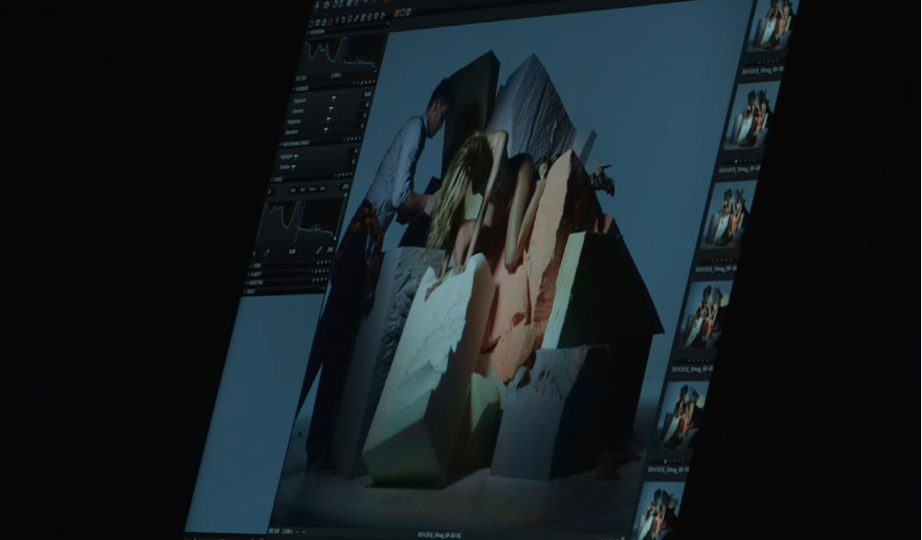Click the Contrast slider handle

pos(331,109)
